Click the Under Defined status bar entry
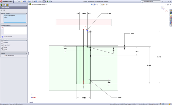The height and width of the screenshot is (105, 172). 143,104
